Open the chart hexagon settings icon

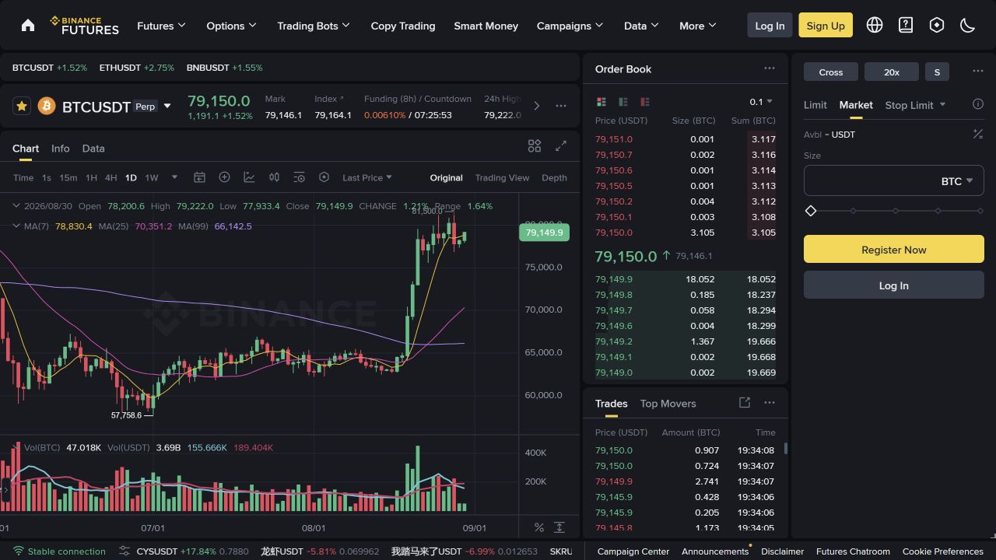tap(324, 177)
